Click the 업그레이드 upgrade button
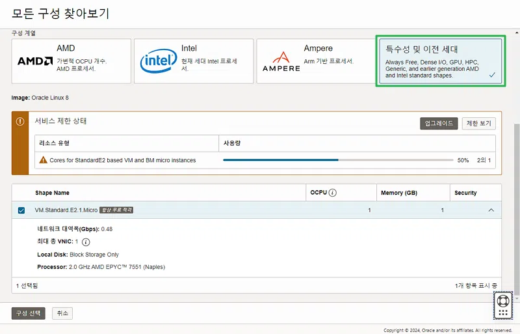Viewport: 520px width, 334px height. (x=439, y=123)
